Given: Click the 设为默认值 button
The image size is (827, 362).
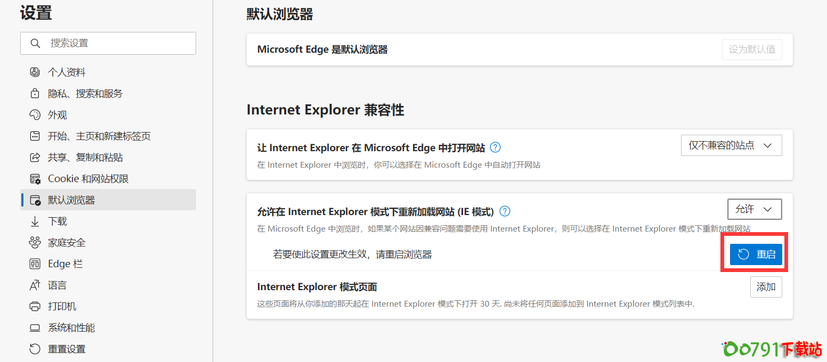Looking at the screenshot, I should tap(751, 50).
